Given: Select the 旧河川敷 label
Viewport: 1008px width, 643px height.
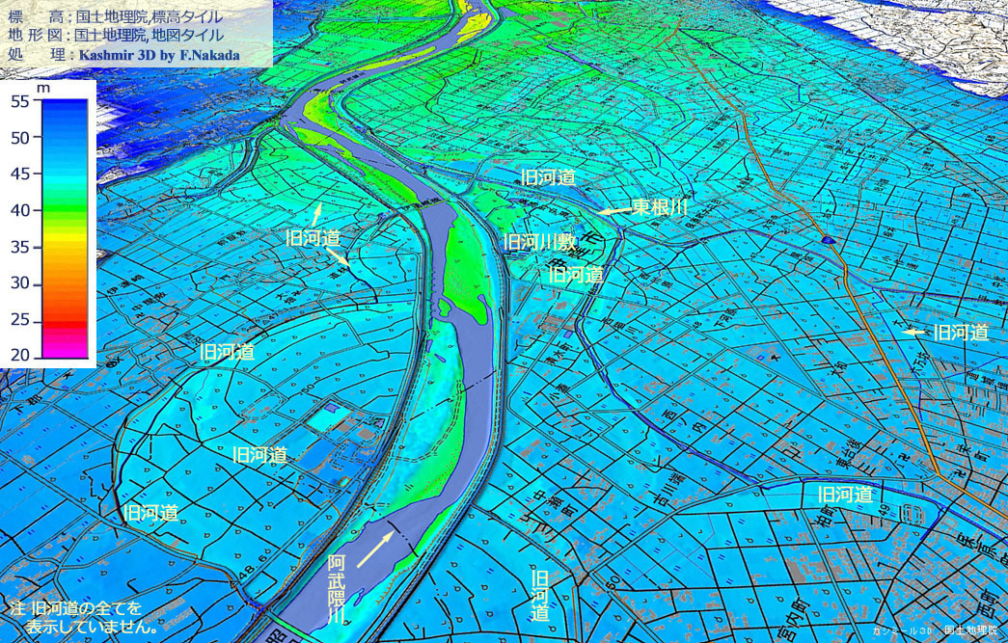Looking at the screenshot, I should point(540,241).
